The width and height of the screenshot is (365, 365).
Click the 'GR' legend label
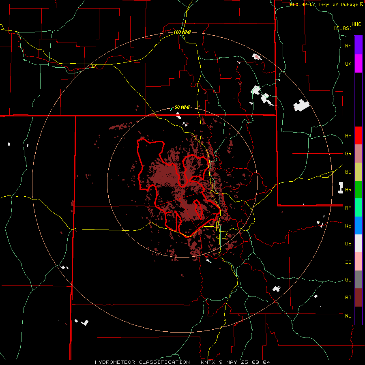(x=348, y=154)
